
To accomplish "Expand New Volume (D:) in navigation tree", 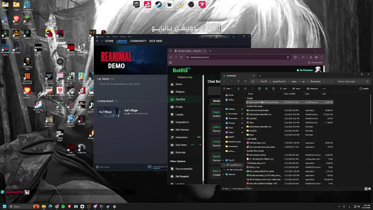I will pos(224,170).
